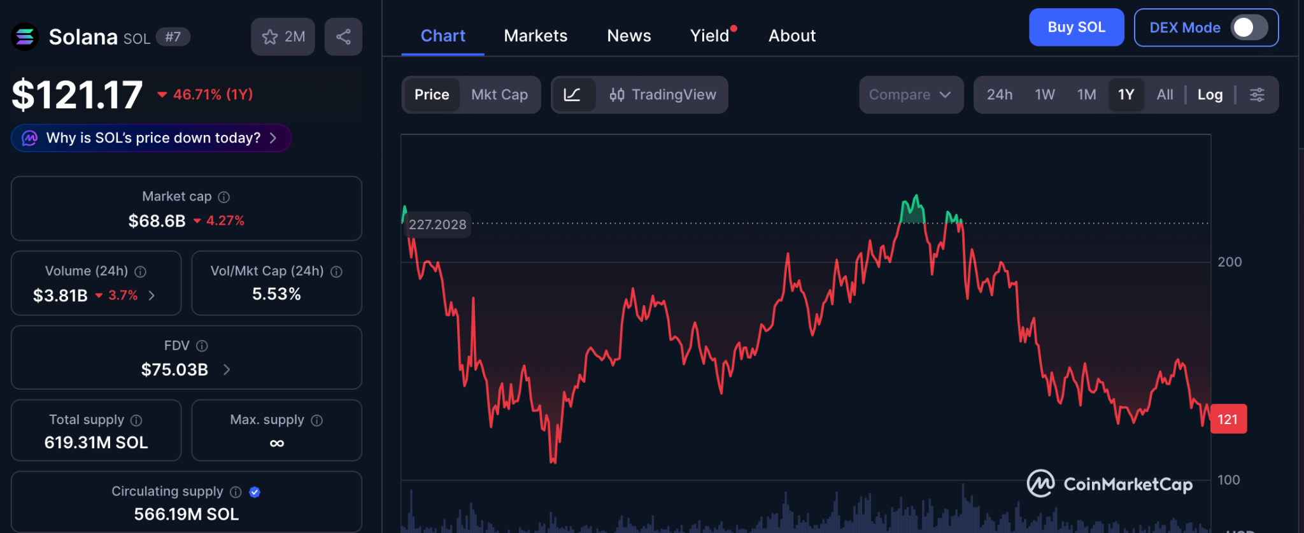1304x533 pixels.
Task: Click the FDV info icon
Action: pyautogui.click(x=202, y=346)
